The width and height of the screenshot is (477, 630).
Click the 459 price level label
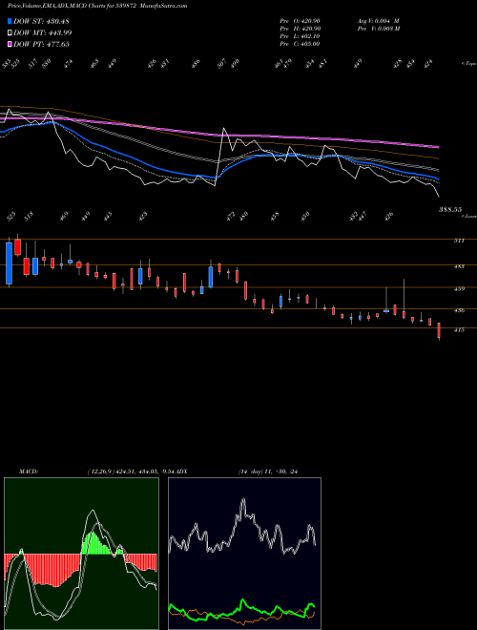(459, 289)
